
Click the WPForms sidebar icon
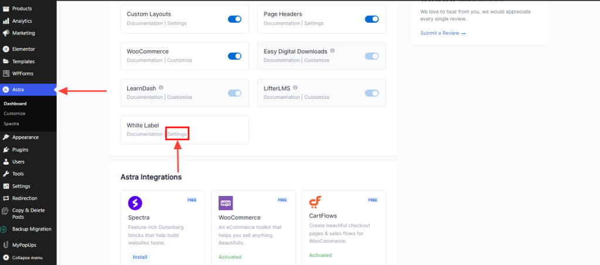click(6, 74)
